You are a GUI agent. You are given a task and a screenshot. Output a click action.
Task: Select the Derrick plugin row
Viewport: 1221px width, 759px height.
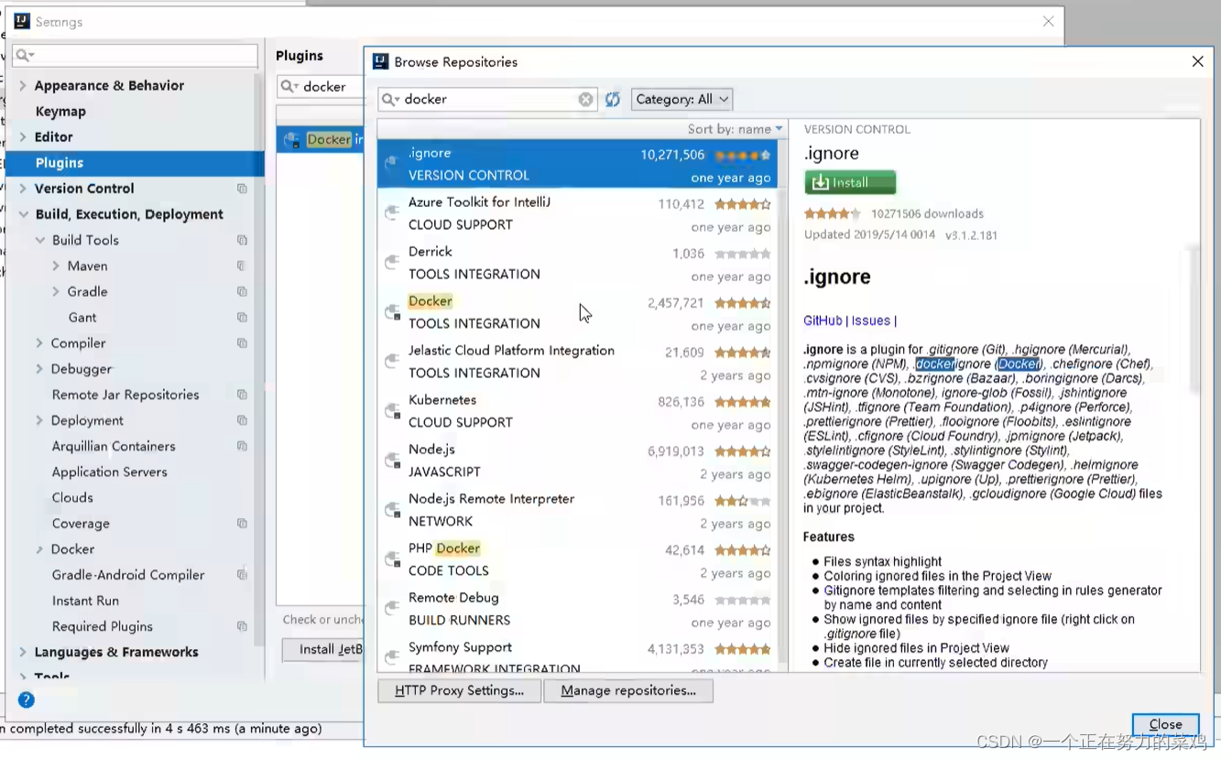(x=577, y=262)
